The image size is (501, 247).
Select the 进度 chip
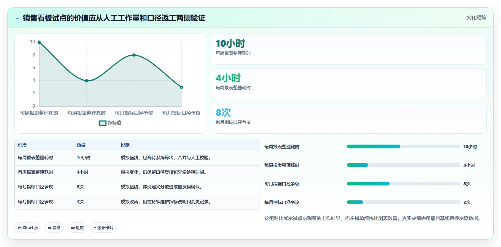(x=77, y=228)
